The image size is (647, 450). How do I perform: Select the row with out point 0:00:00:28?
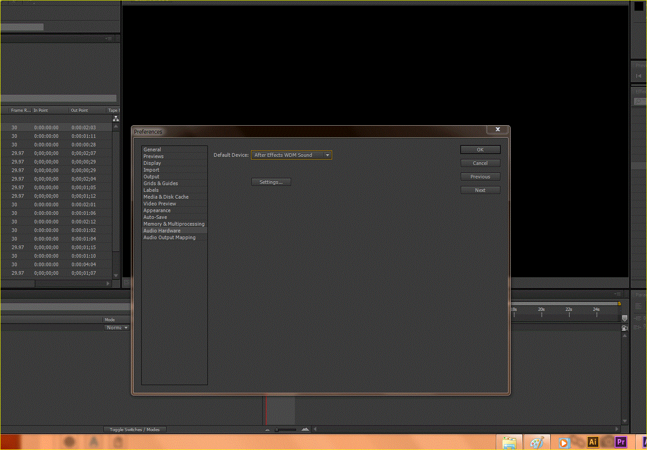click(56, 145)
